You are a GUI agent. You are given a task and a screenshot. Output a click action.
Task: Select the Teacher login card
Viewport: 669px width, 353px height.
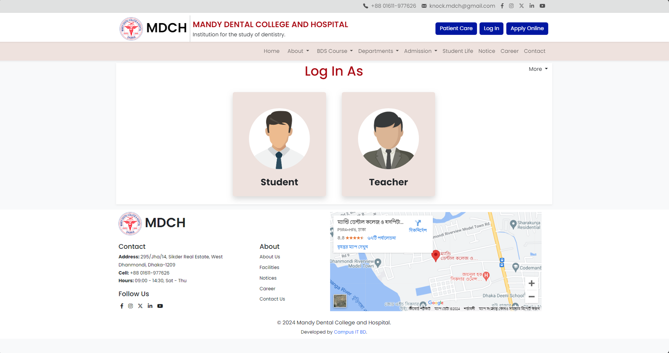pyautogui.click(x=388, y=144)
